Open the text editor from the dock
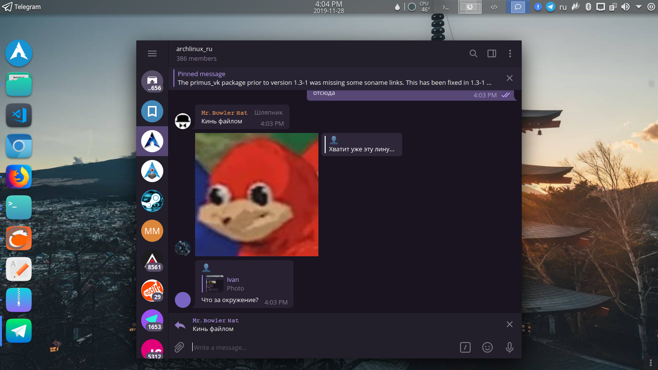 [19, 269]
